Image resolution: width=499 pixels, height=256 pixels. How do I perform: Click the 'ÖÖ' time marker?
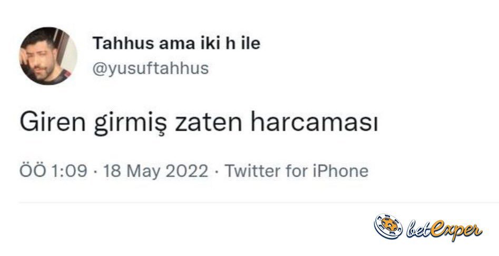(33, 170)
